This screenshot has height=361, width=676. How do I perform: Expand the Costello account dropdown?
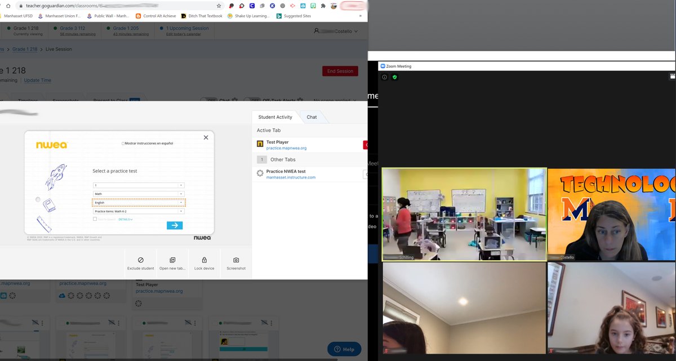(336, 31)
